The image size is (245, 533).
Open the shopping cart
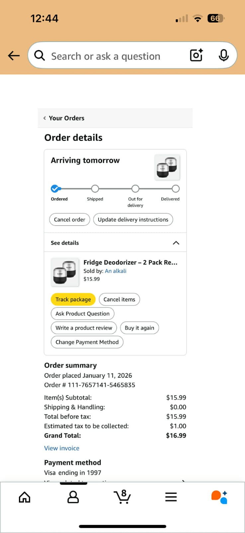tap(122, 497)
